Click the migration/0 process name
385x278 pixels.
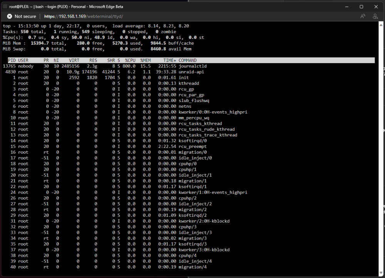tap(193, 152)
